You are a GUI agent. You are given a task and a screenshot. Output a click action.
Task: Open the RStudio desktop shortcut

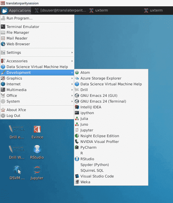click(x=37, y=152)
